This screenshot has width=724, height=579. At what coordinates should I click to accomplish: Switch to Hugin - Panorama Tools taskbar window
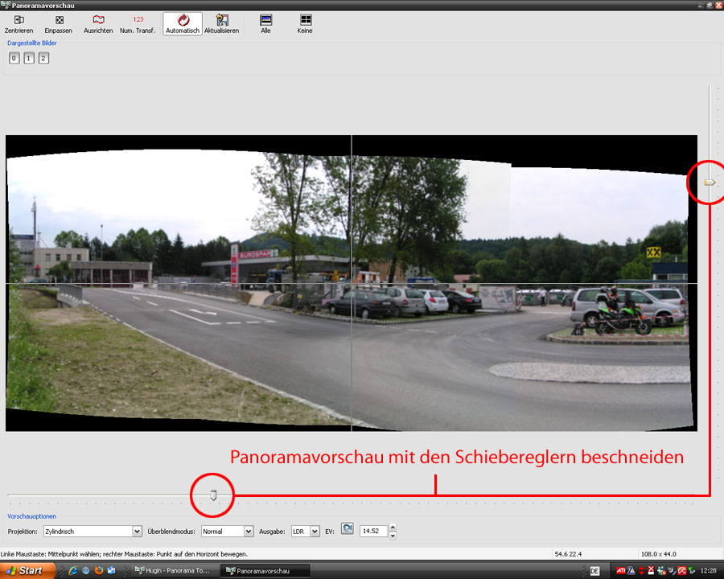click(172, 571)
